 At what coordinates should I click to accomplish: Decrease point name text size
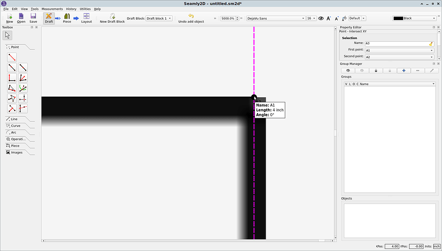336,19
